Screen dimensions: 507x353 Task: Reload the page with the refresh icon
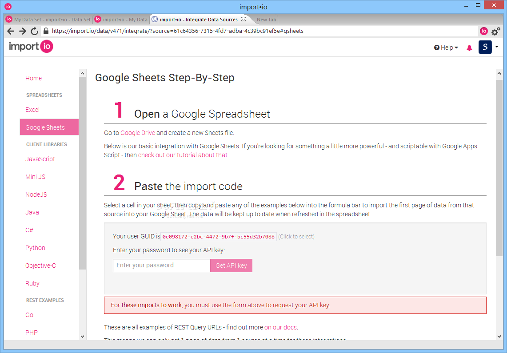[34, 31]
